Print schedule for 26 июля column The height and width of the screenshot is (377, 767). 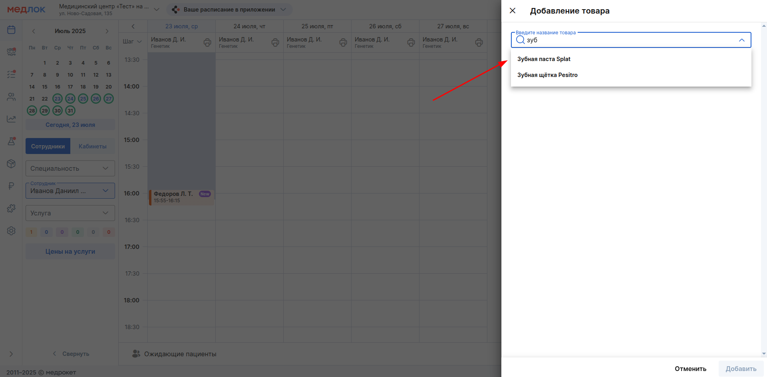tap(411, 42)
